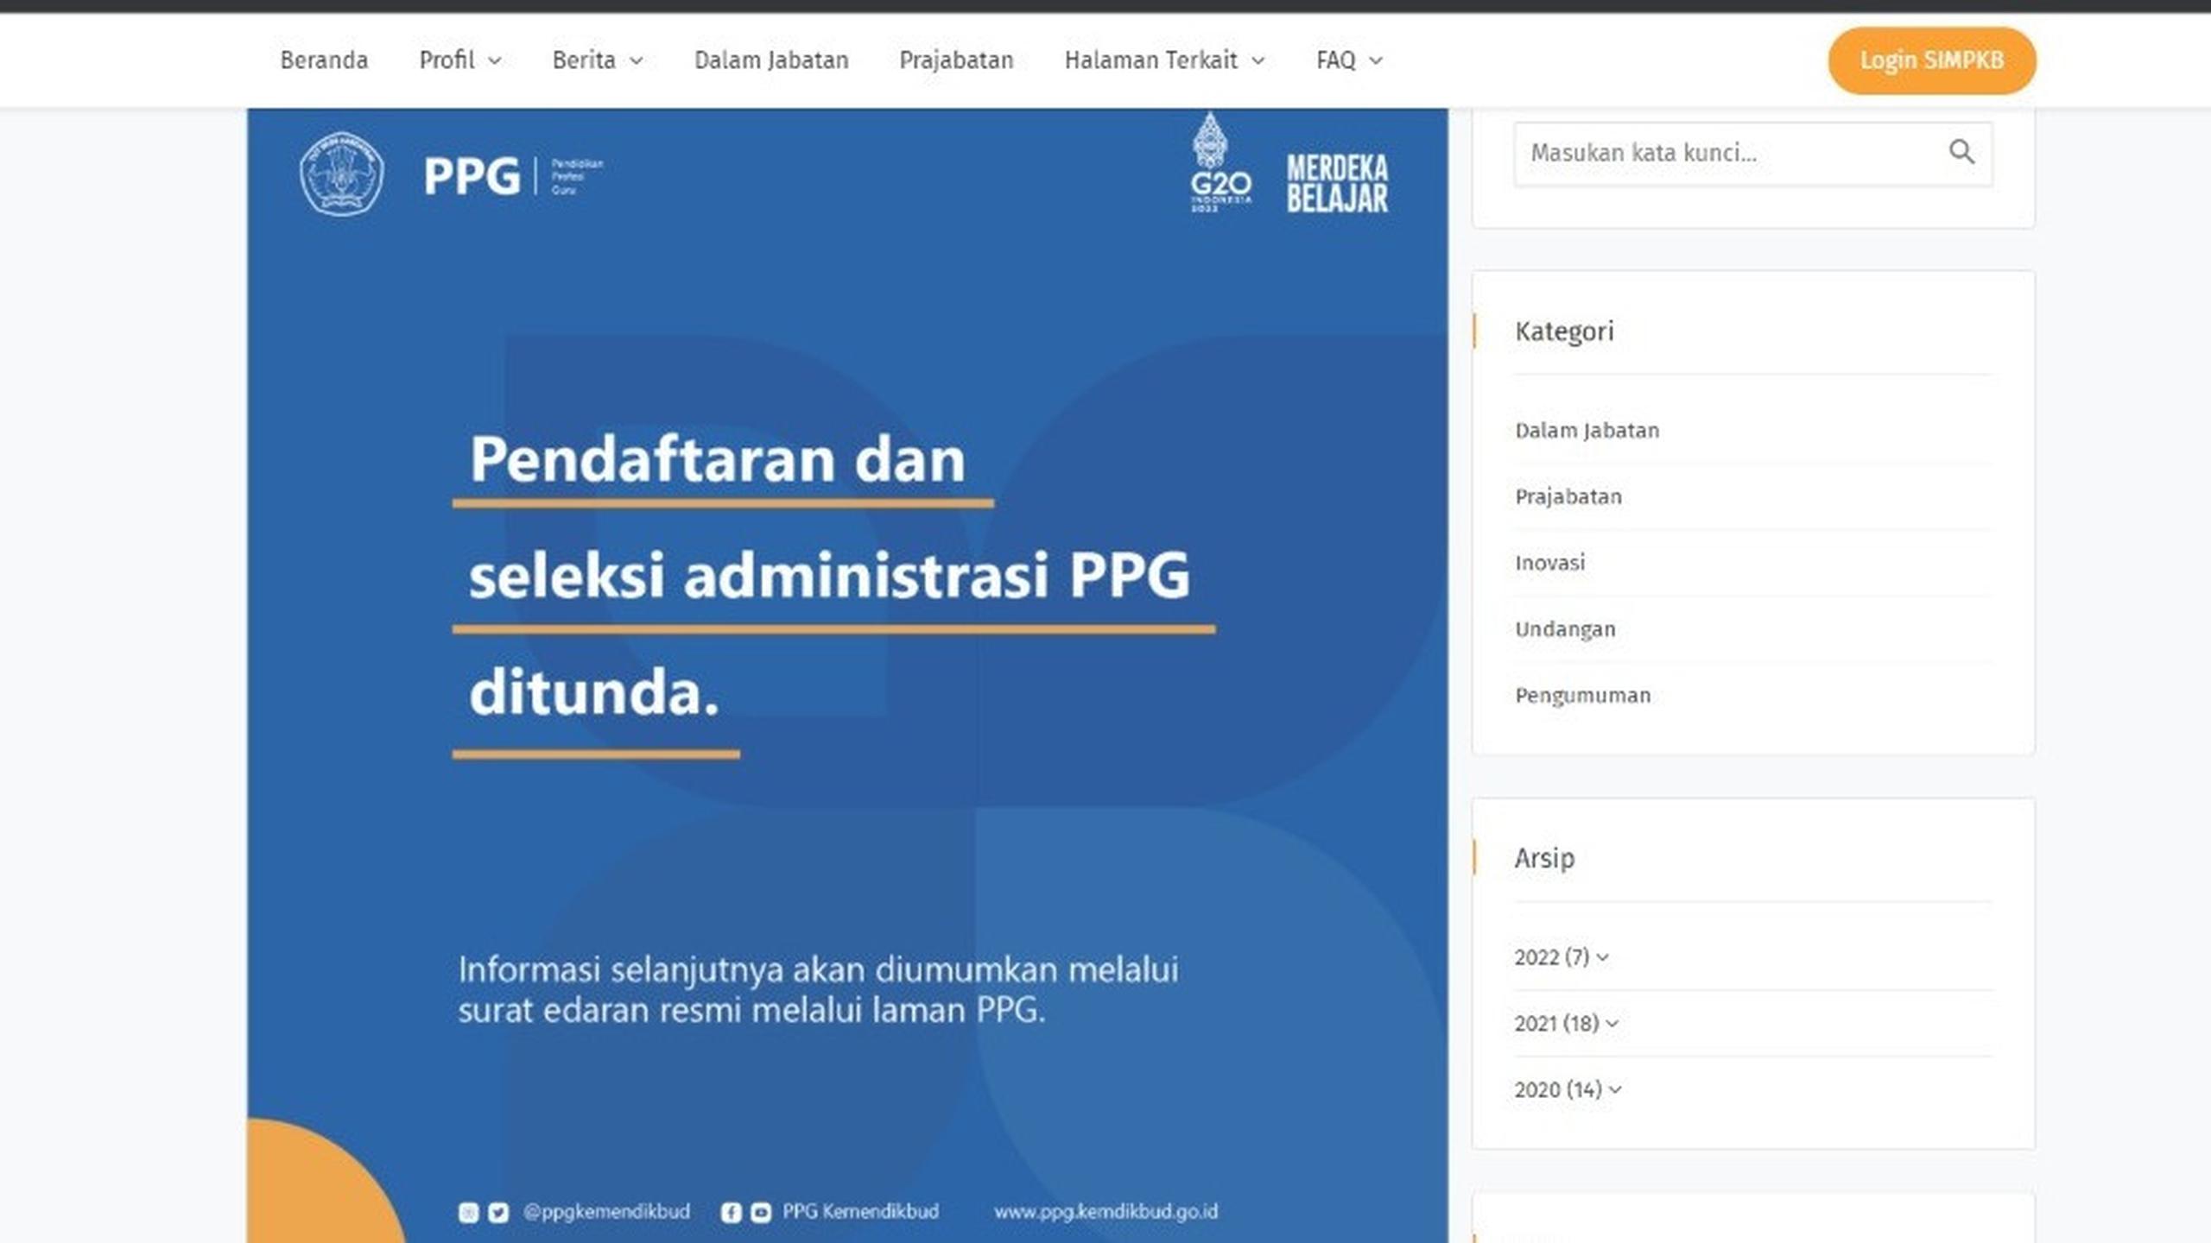This screenshot has height=1243, width=2211.
Task: Click the Arsip heading
Action: [x=1544, y=859]
